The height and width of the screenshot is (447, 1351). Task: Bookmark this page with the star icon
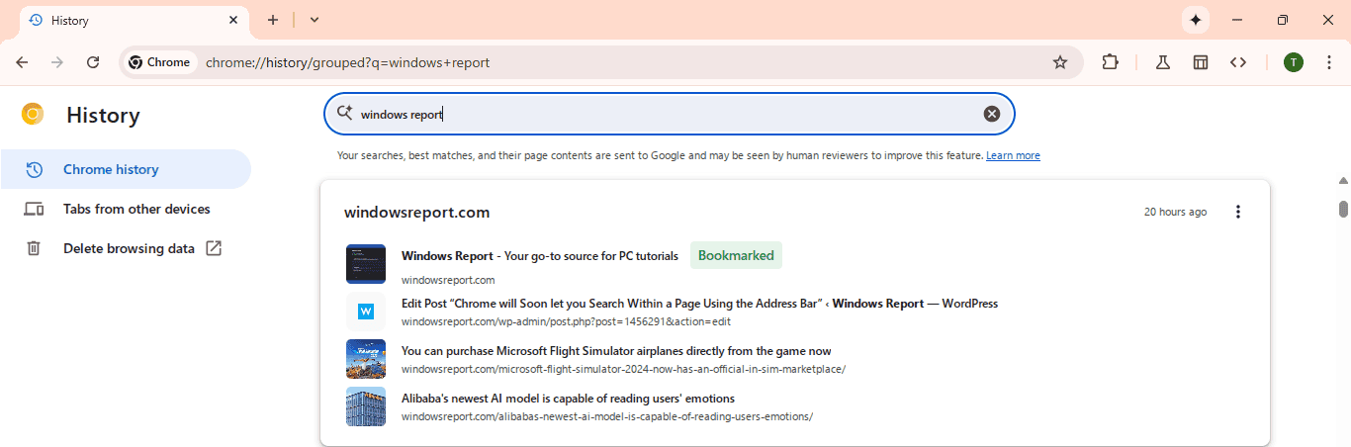tap(1060, 62)
